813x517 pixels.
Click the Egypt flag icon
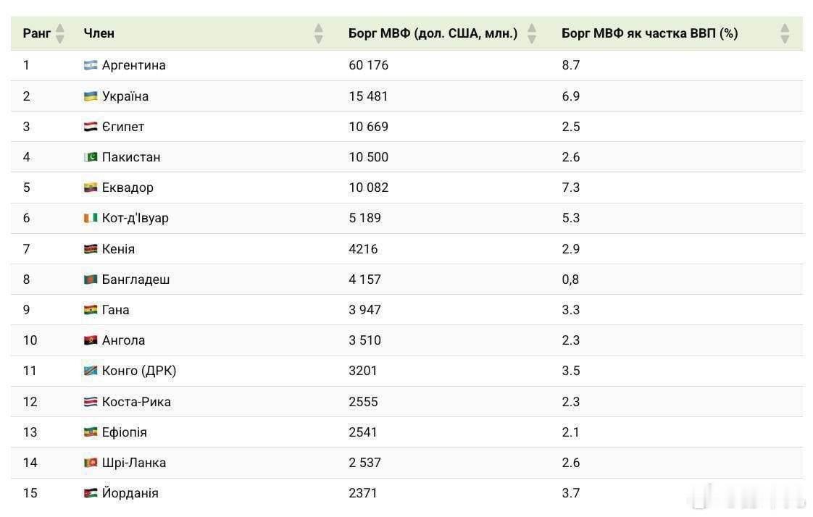(90, 126)
